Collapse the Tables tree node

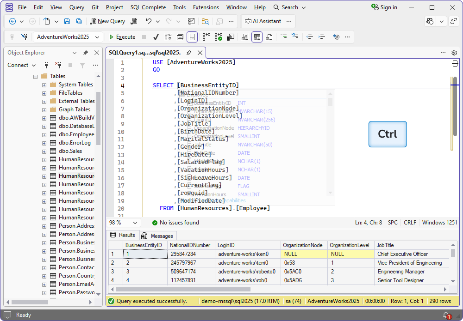pyautogui.click(x=35, y=76)
